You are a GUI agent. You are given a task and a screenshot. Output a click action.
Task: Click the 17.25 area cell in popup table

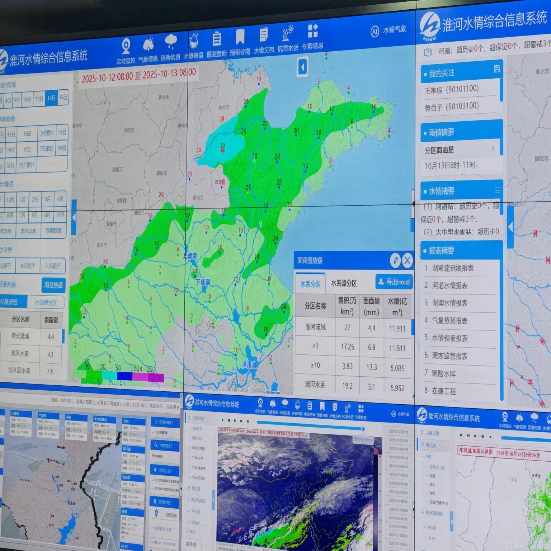348,347
